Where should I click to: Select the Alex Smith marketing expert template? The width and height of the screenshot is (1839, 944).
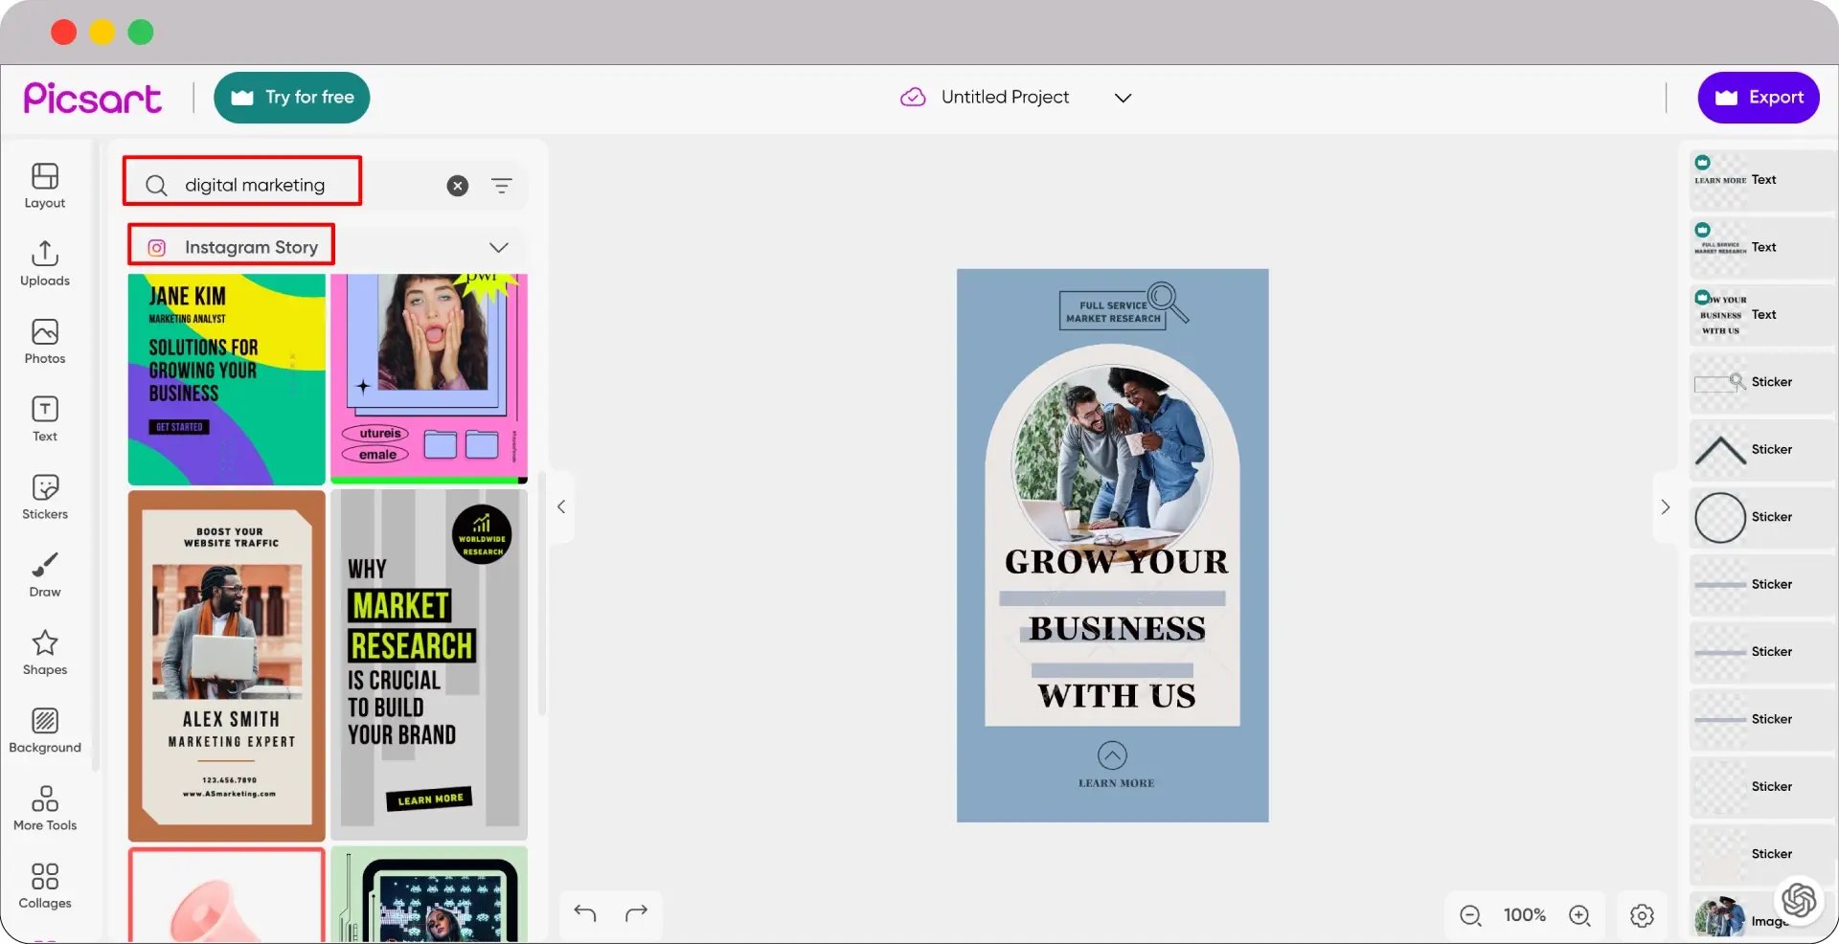click(227, 665)
